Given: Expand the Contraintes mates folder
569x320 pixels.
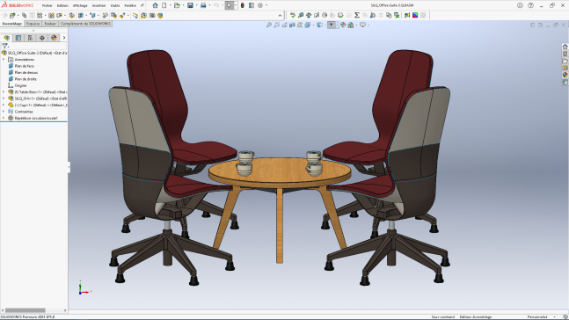Looking at the screenshot, I should tap(4, 112).
